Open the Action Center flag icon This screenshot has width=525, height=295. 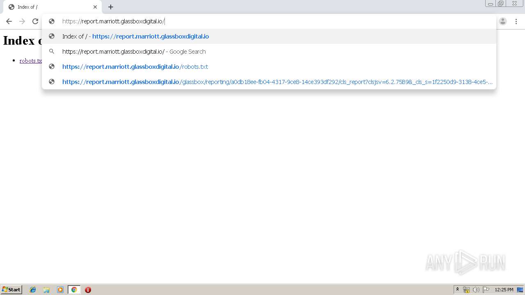click(x=486, y=290)
